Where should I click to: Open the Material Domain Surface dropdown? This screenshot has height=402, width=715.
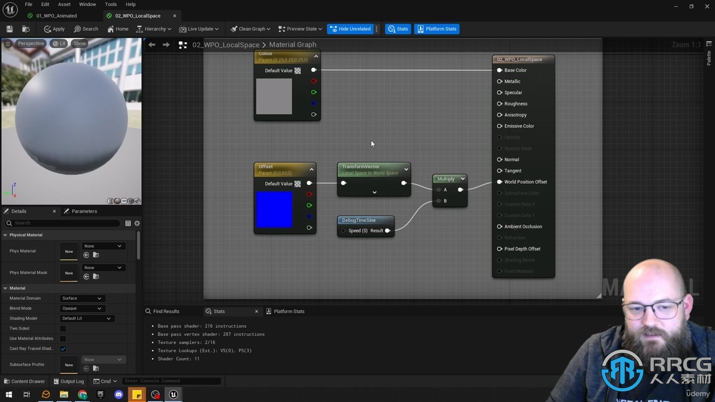(x=82, y=298)
